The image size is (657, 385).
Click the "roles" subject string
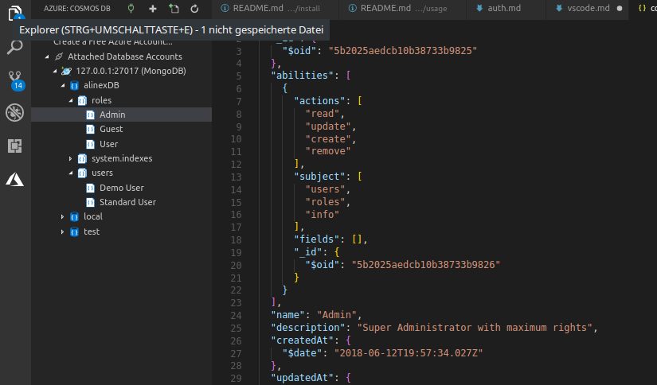(325, 202)
